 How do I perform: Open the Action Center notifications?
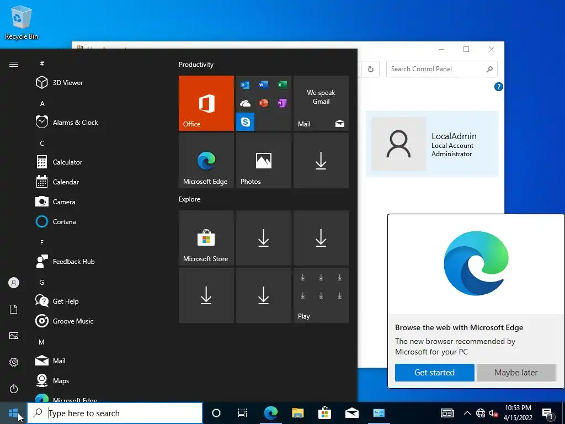pyautogui.click(x=548, y=414)
